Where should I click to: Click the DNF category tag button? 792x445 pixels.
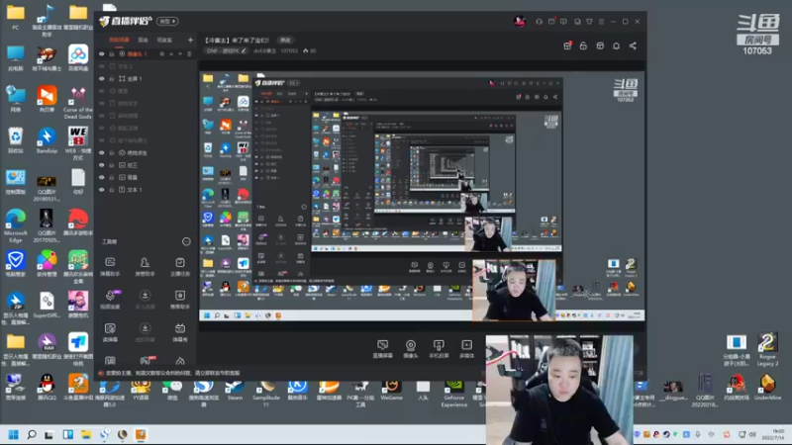click(x=227, y=51)
